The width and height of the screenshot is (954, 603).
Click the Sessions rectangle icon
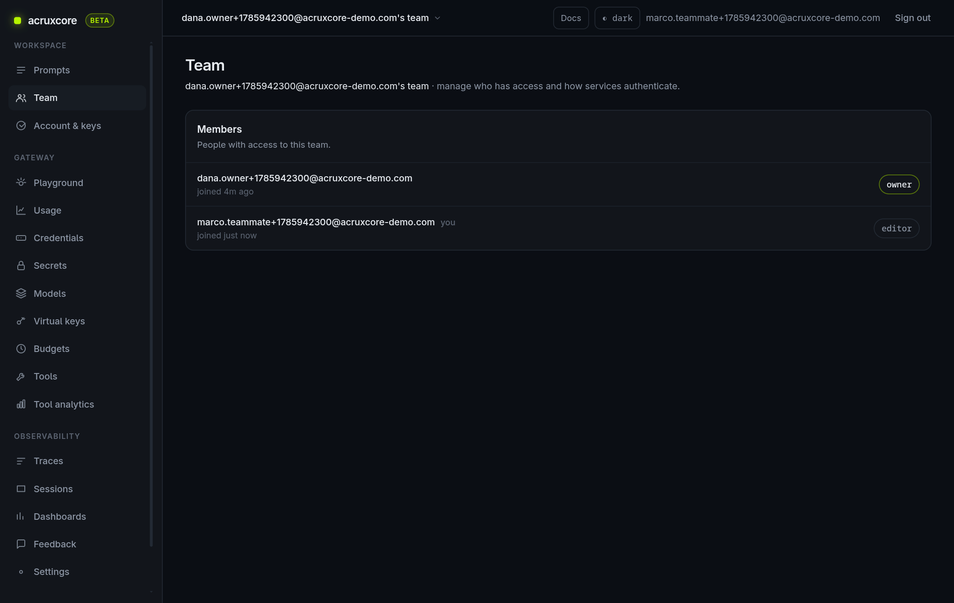point(21,489)
